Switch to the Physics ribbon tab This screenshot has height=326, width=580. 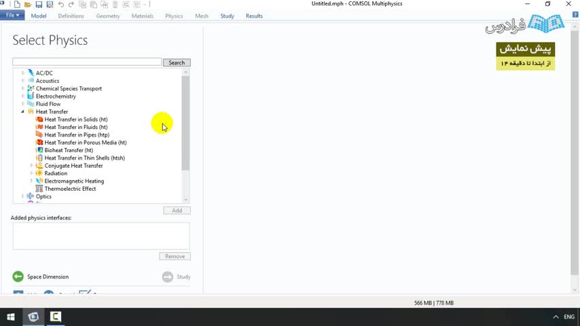174,16
